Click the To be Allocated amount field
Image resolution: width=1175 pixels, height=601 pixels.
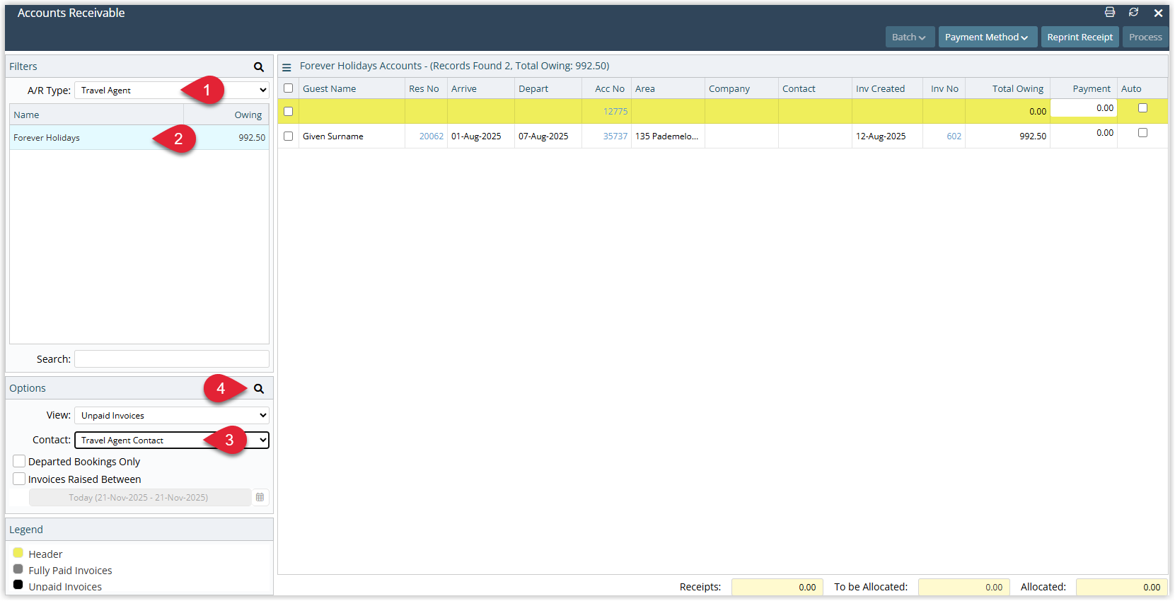(x=963, y=587)
